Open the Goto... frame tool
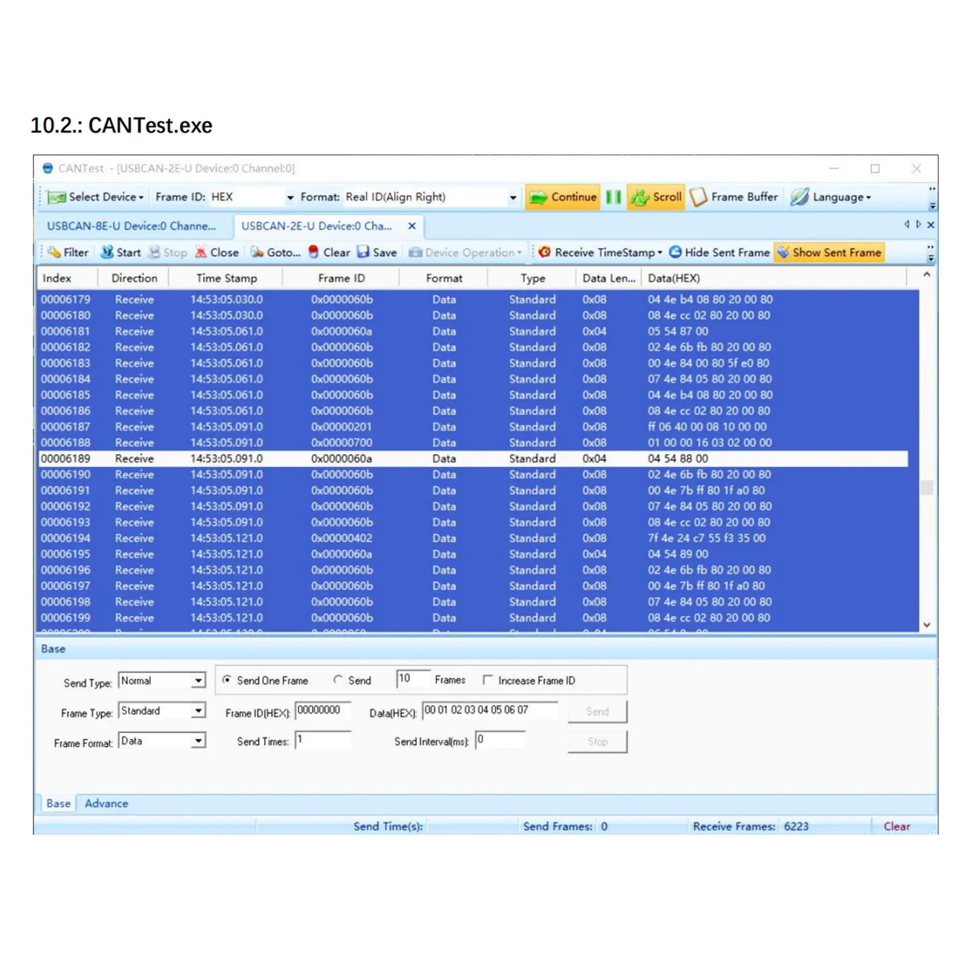Screen dimensions: 971x971 pyautogui.click(x=276, y=252)
